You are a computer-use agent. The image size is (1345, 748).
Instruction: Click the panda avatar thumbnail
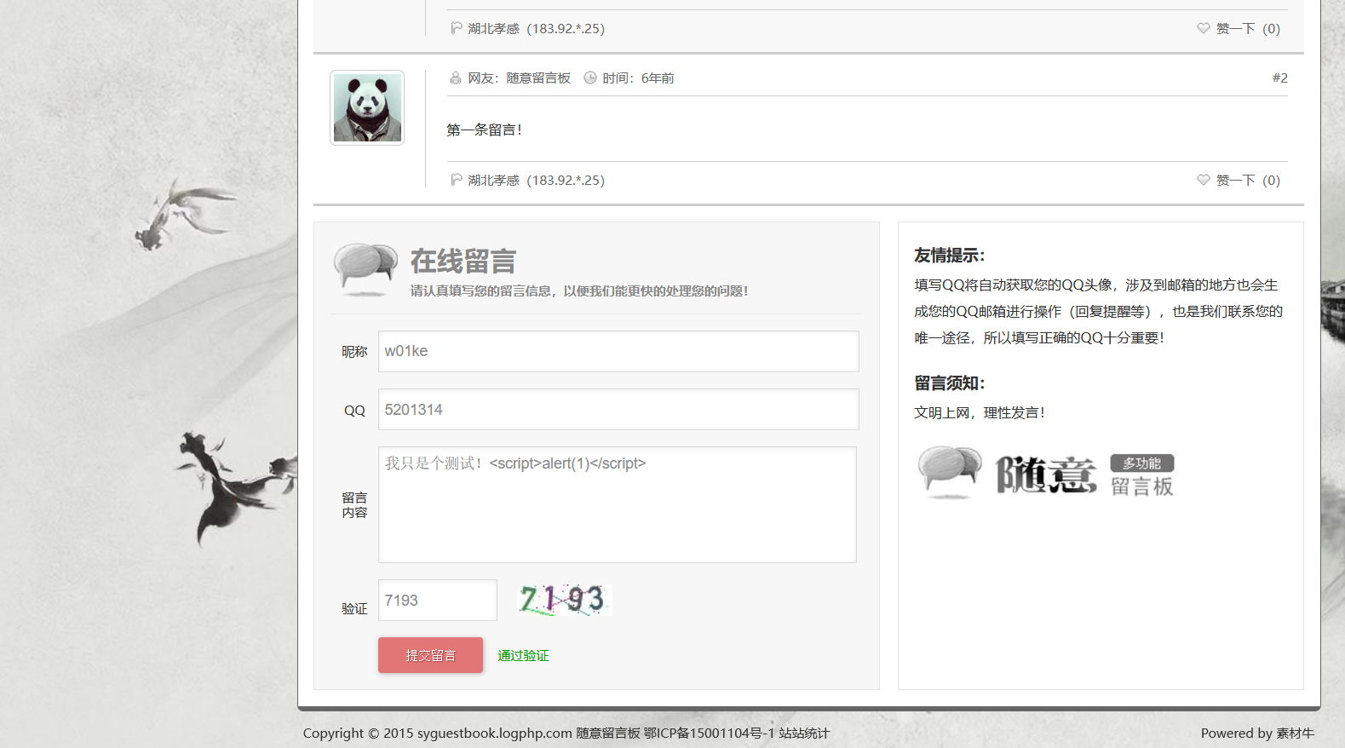point(367,107)
